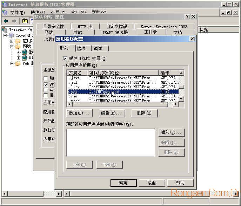Viewport: 241px width, 206px height.
Task: Confirm with the 确定 button
Action: [x=123, y=183]
